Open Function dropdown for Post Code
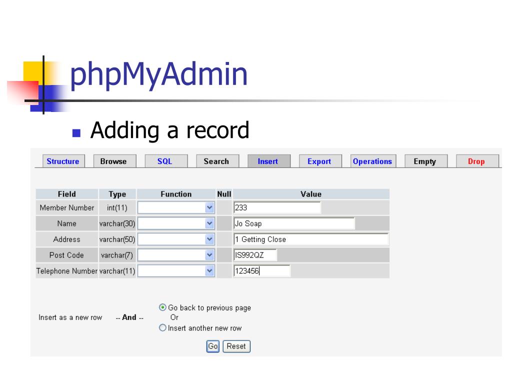Screen dimensions: 512x384 176,255
